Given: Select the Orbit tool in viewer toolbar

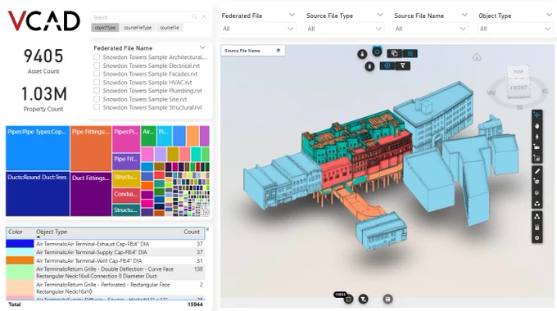Looking at the screenshot, I should click(537, 115).
